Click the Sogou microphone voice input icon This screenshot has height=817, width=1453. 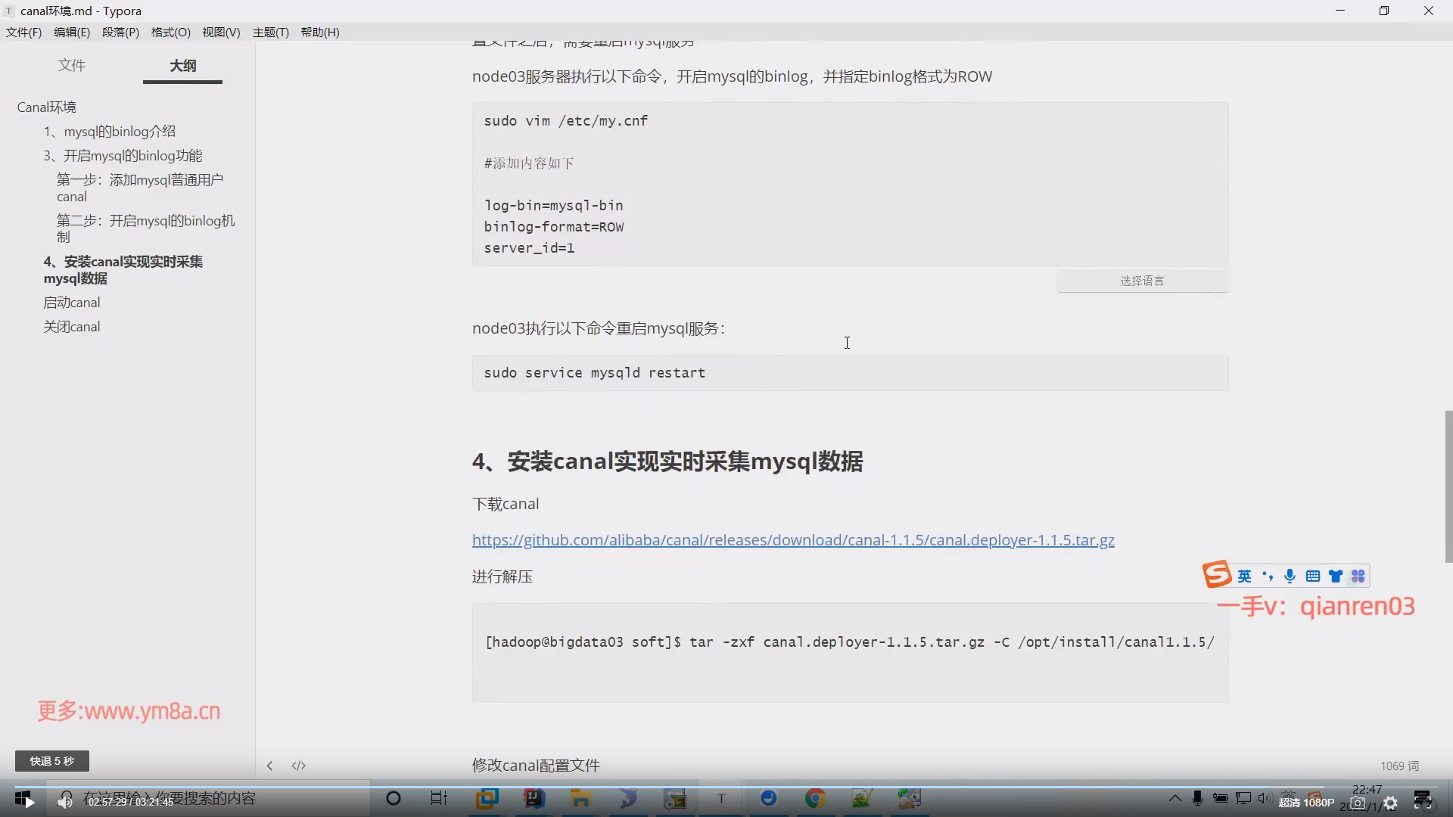click(1290, 576)
